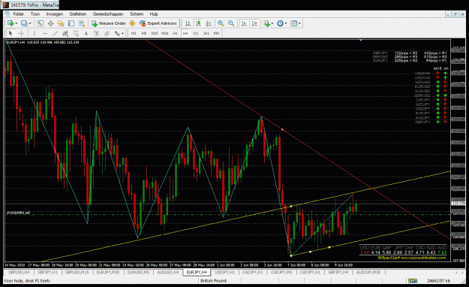This screenshot has height=287, width=469.
Task: Select the crosshair tool
Action: [x=21, y=33]
